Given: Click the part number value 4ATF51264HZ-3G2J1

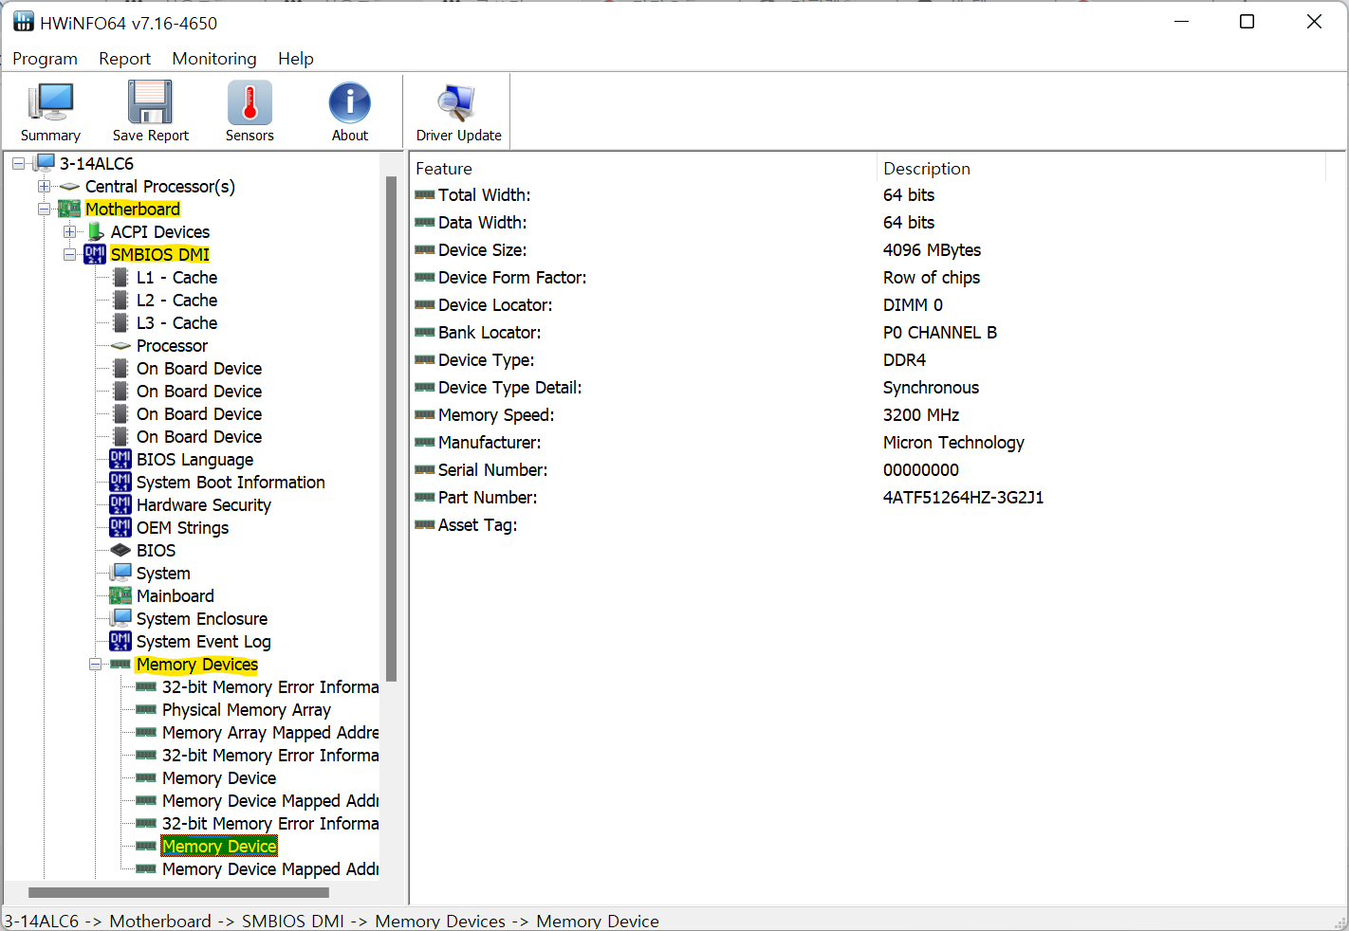Looking at the screenshot, I should click(x=963, y=497).
